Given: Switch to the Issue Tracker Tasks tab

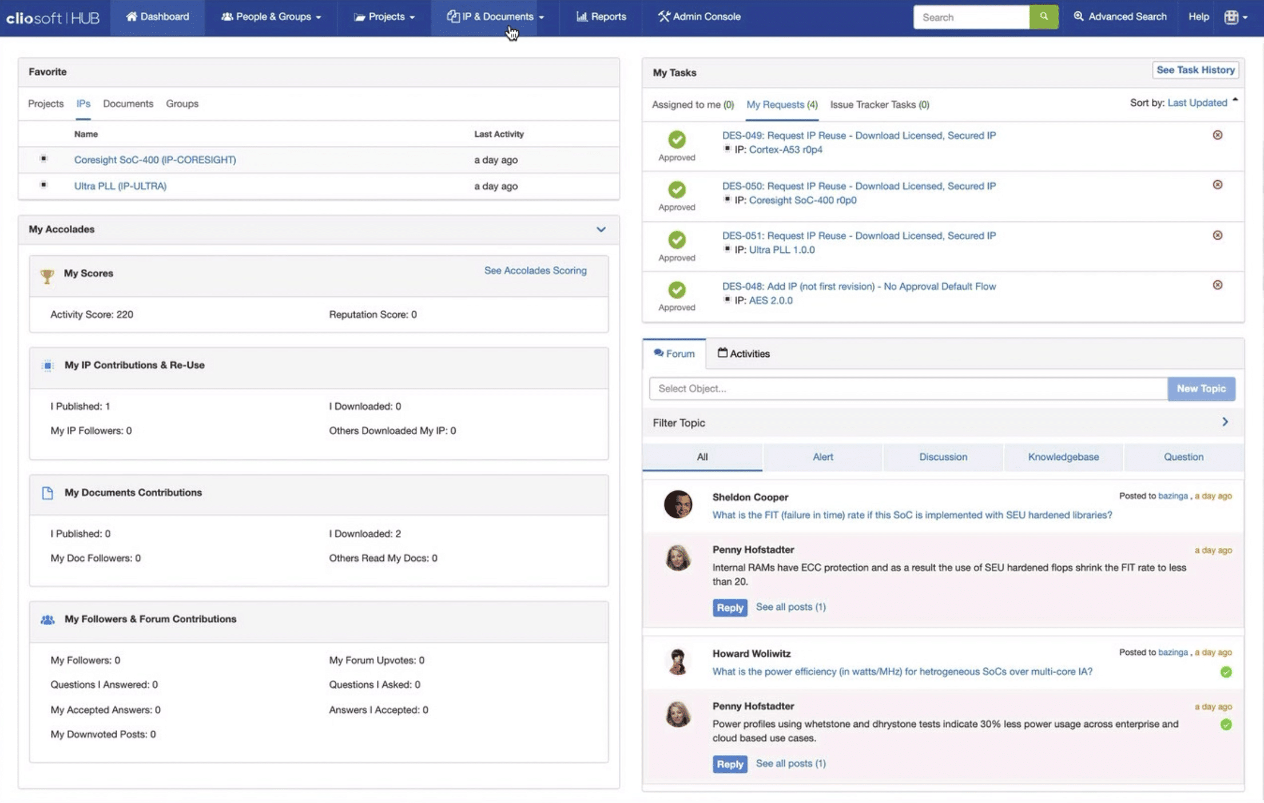Looking at the screenshot, I should tap(879, 105).
